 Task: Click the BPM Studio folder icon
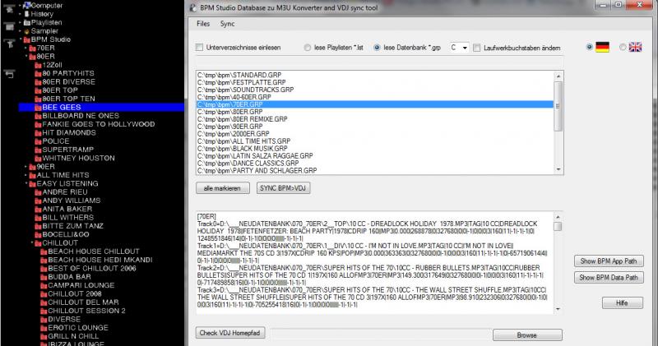(27, 39)
